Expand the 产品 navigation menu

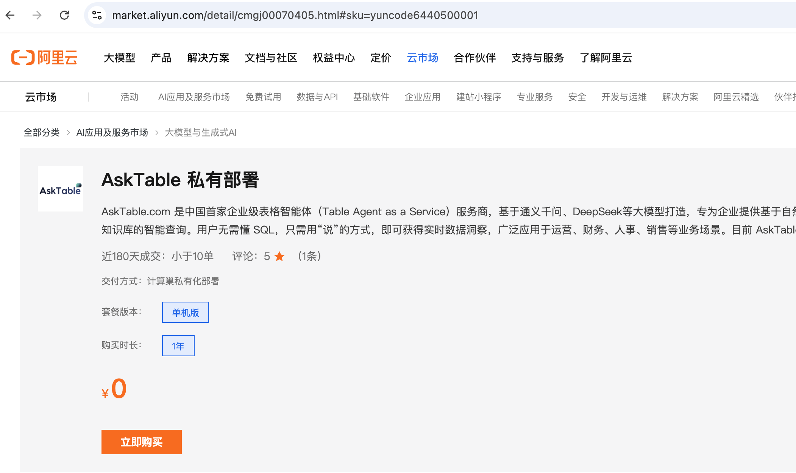click(x=161, y=58)
